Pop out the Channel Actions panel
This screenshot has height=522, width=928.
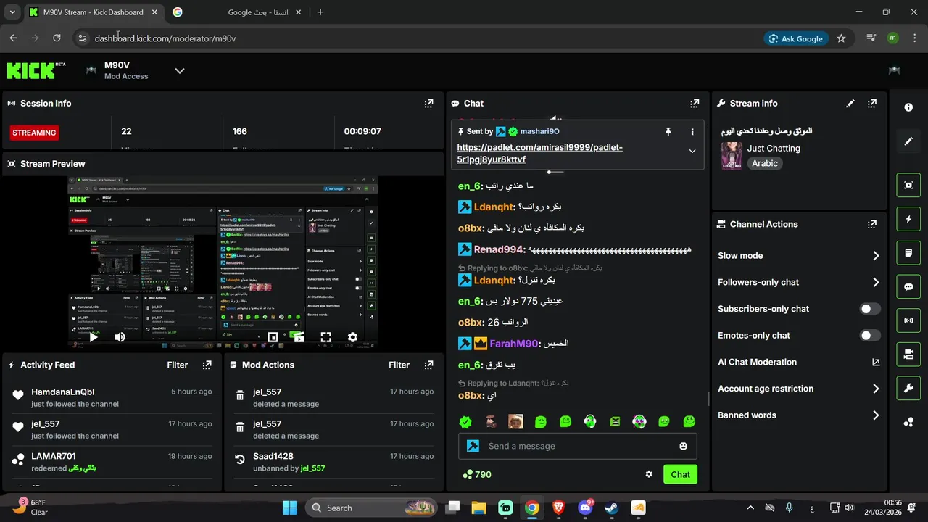click(x=872, y=225)
